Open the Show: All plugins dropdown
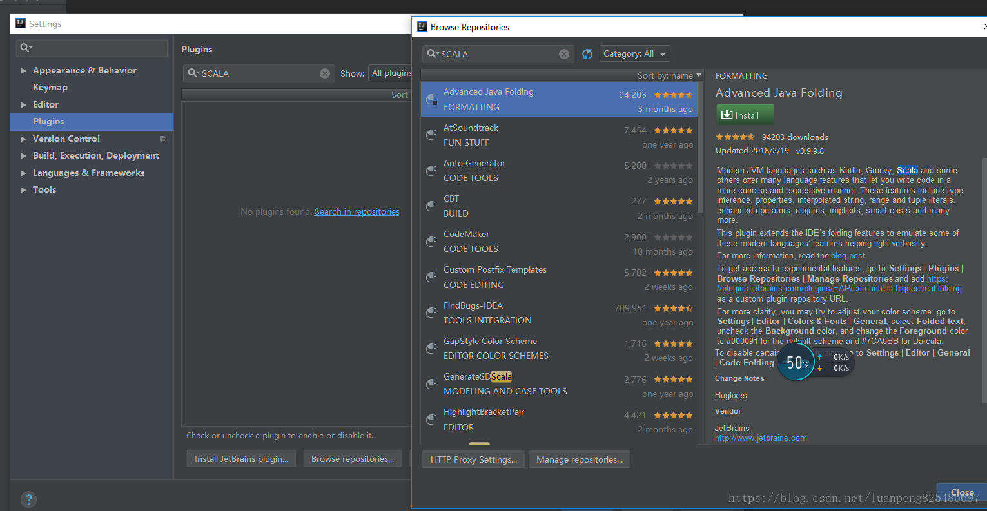Image resolution: width=987 pixels, height=511 pixels. pos(390,73)
